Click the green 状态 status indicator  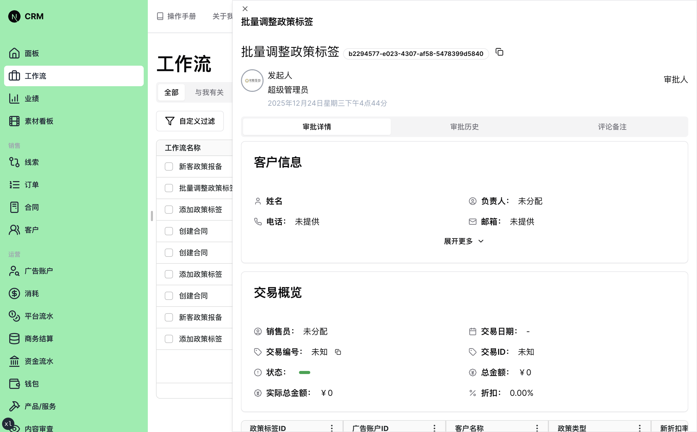point(305,372)
